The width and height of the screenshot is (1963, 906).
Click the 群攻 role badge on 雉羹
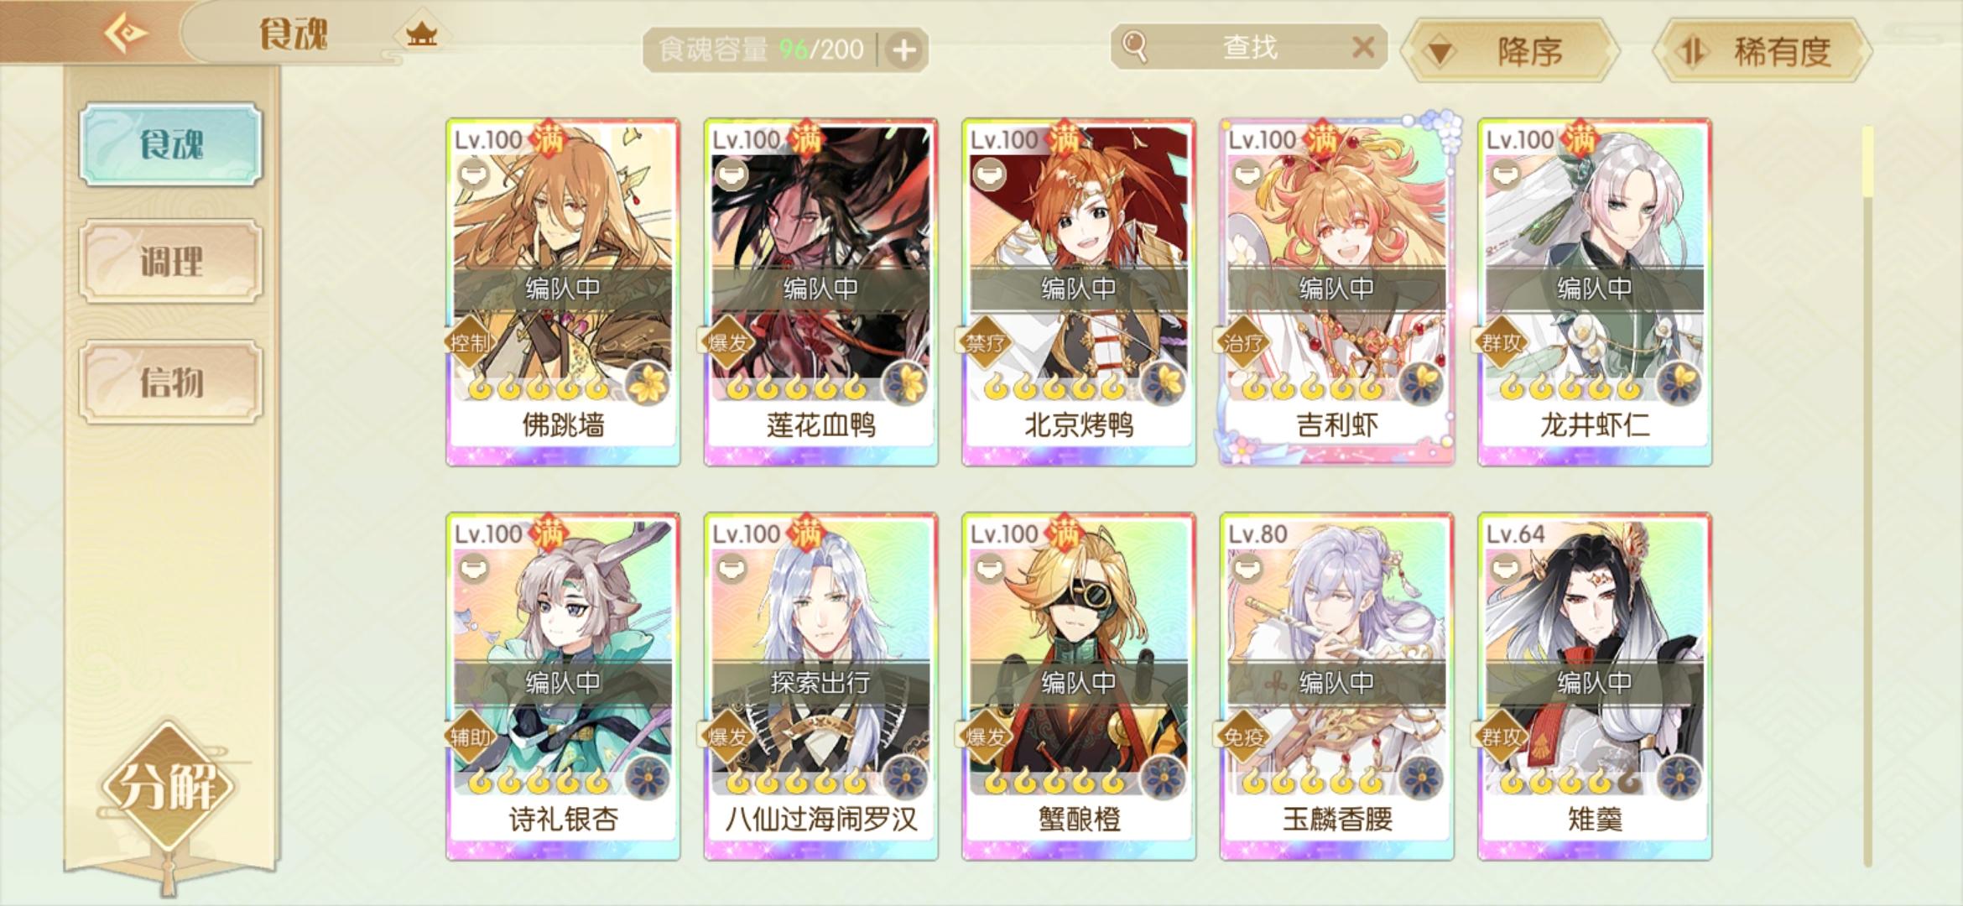pos(1502,737)
